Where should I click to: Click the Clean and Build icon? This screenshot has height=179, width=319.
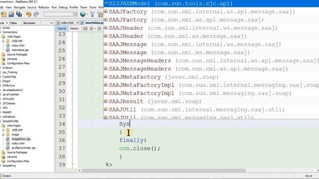100,14
